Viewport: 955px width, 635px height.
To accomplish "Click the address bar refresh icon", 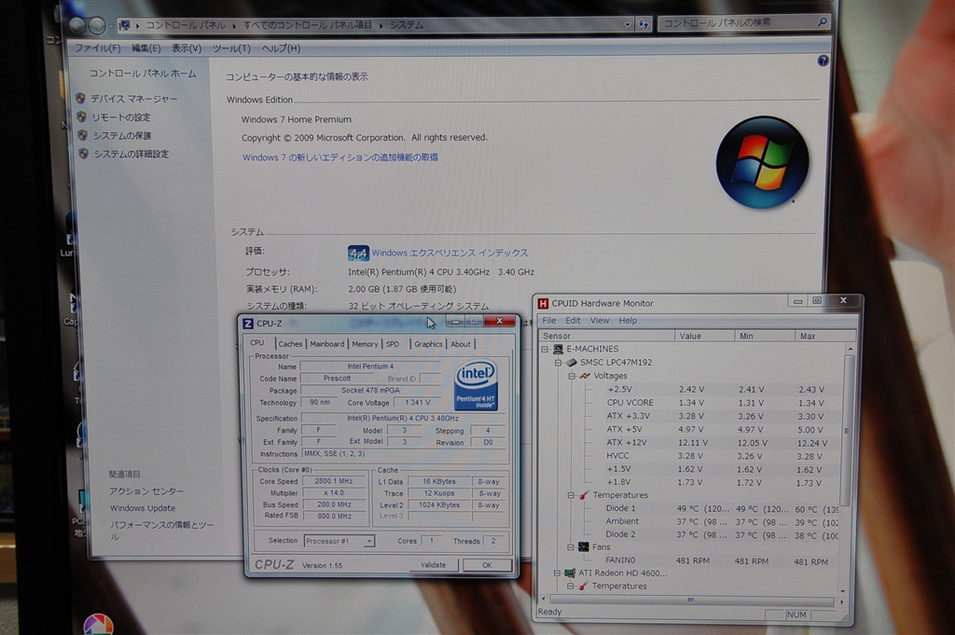I will [x=643, y=24].
